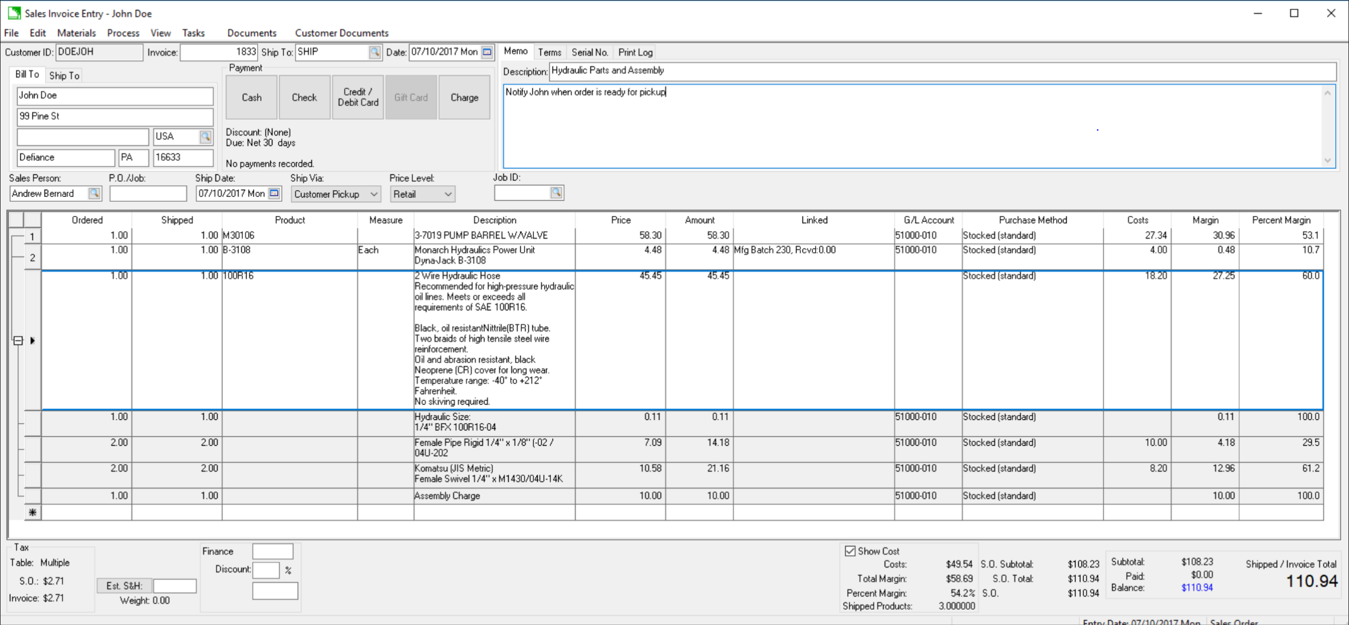Viewport: 1349px width, 625px height.
Task: Click Mfg Batch 230 linked cell
Action: (814, 256)
